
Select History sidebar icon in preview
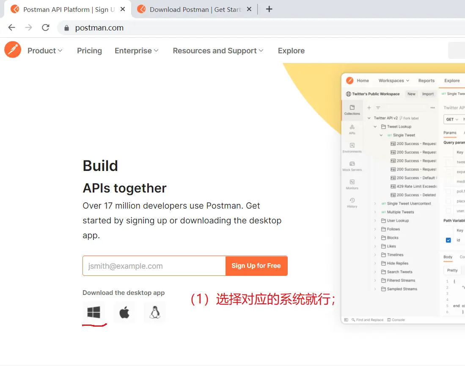[x=352, y=202]
